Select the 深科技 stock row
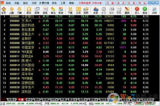Viewport: 160px width, 106px height. pos(74,92)
